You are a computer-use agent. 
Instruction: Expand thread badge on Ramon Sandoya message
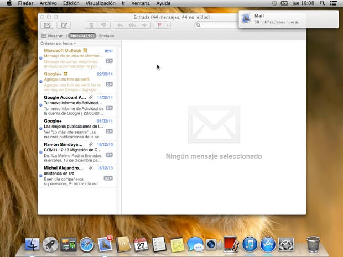click(109, 155)
